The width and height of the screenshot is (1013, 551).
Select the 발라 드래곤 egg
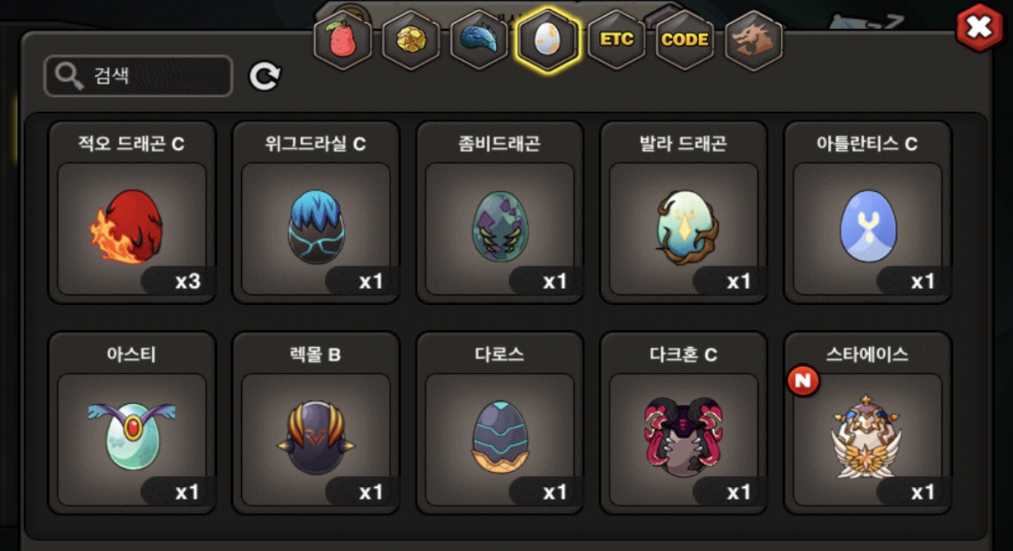[683, 212]
